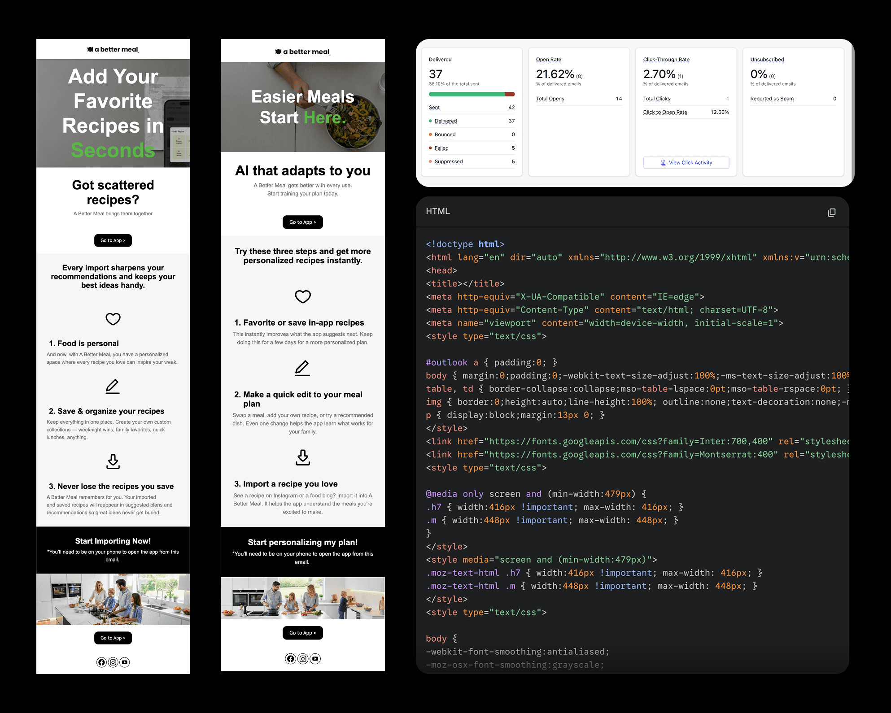Click Instagram icon in left email footer
The height and width of the screenshot is (713, 891).
coord(113,662)
